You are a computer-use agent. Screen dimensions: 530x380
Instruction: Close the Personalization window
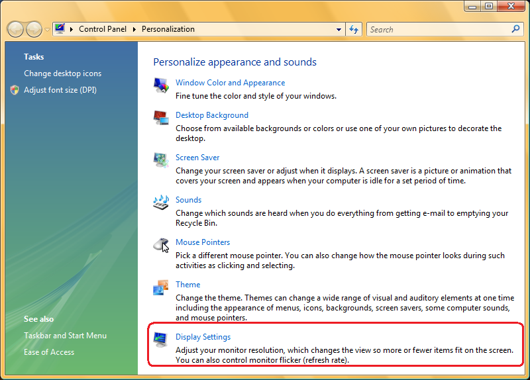coord(511,7)
